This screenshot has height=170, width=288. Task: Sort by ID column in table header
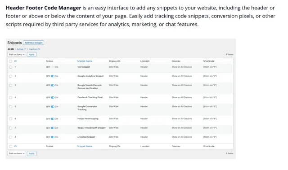(15, 61)
